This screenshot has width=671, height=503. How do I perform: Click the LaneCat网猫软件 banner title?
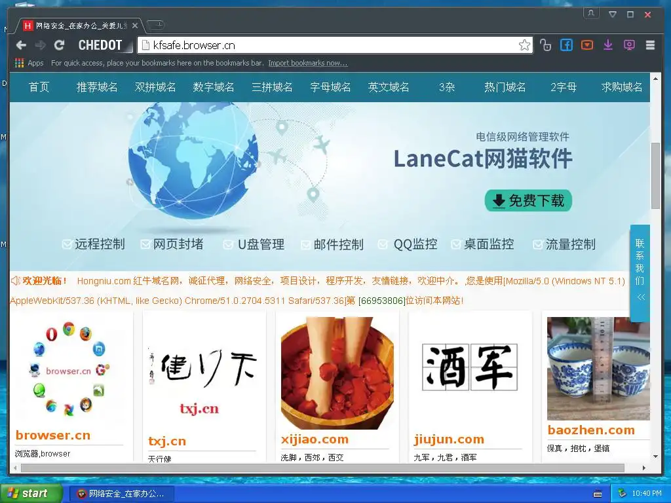point(483,158)
